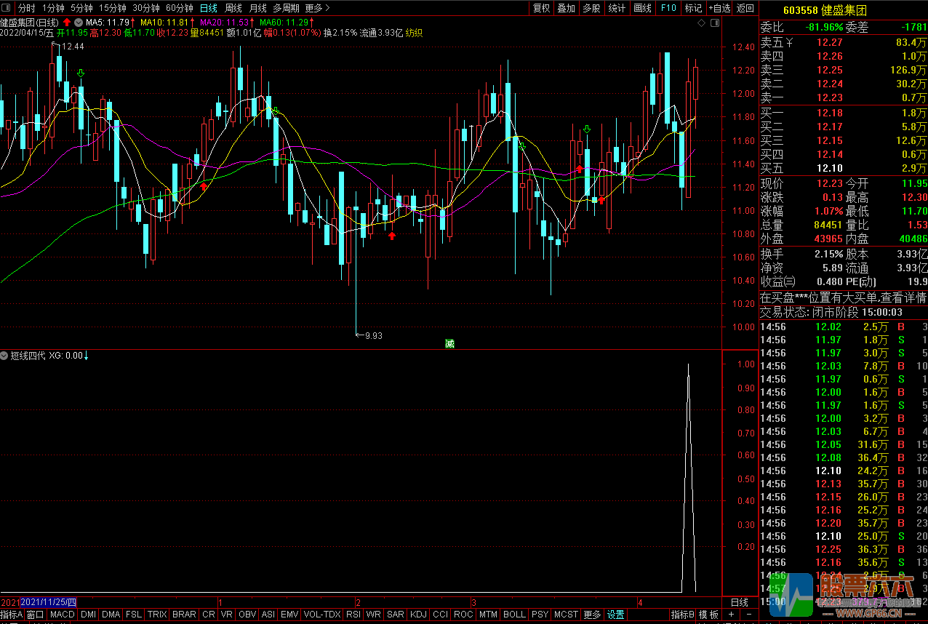Select the 5分钟 period tab
The height and width of the screenshot is (624, 928).
[81, 8]
